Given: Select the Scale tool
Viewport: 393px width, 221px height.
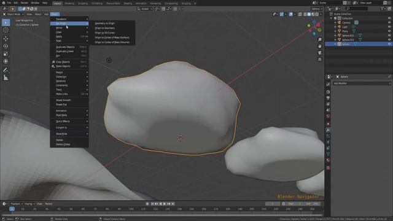Looking at the screenshot, I should (6, 53).
